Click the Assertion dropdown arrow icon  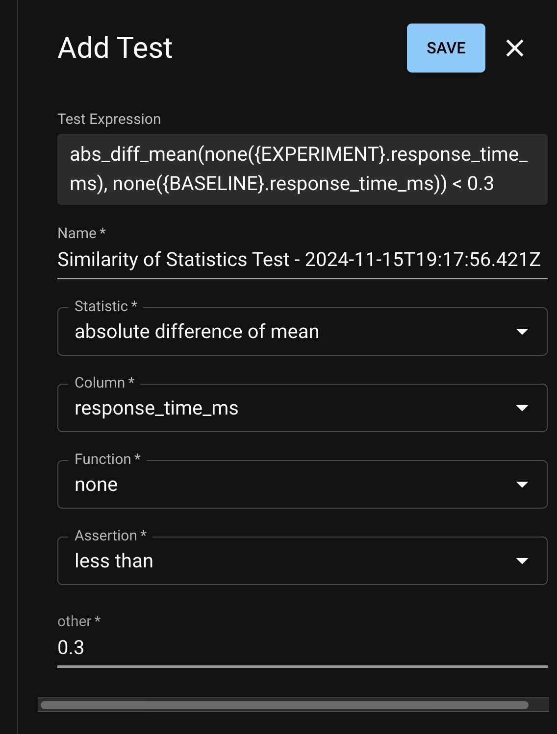(522, 561)
